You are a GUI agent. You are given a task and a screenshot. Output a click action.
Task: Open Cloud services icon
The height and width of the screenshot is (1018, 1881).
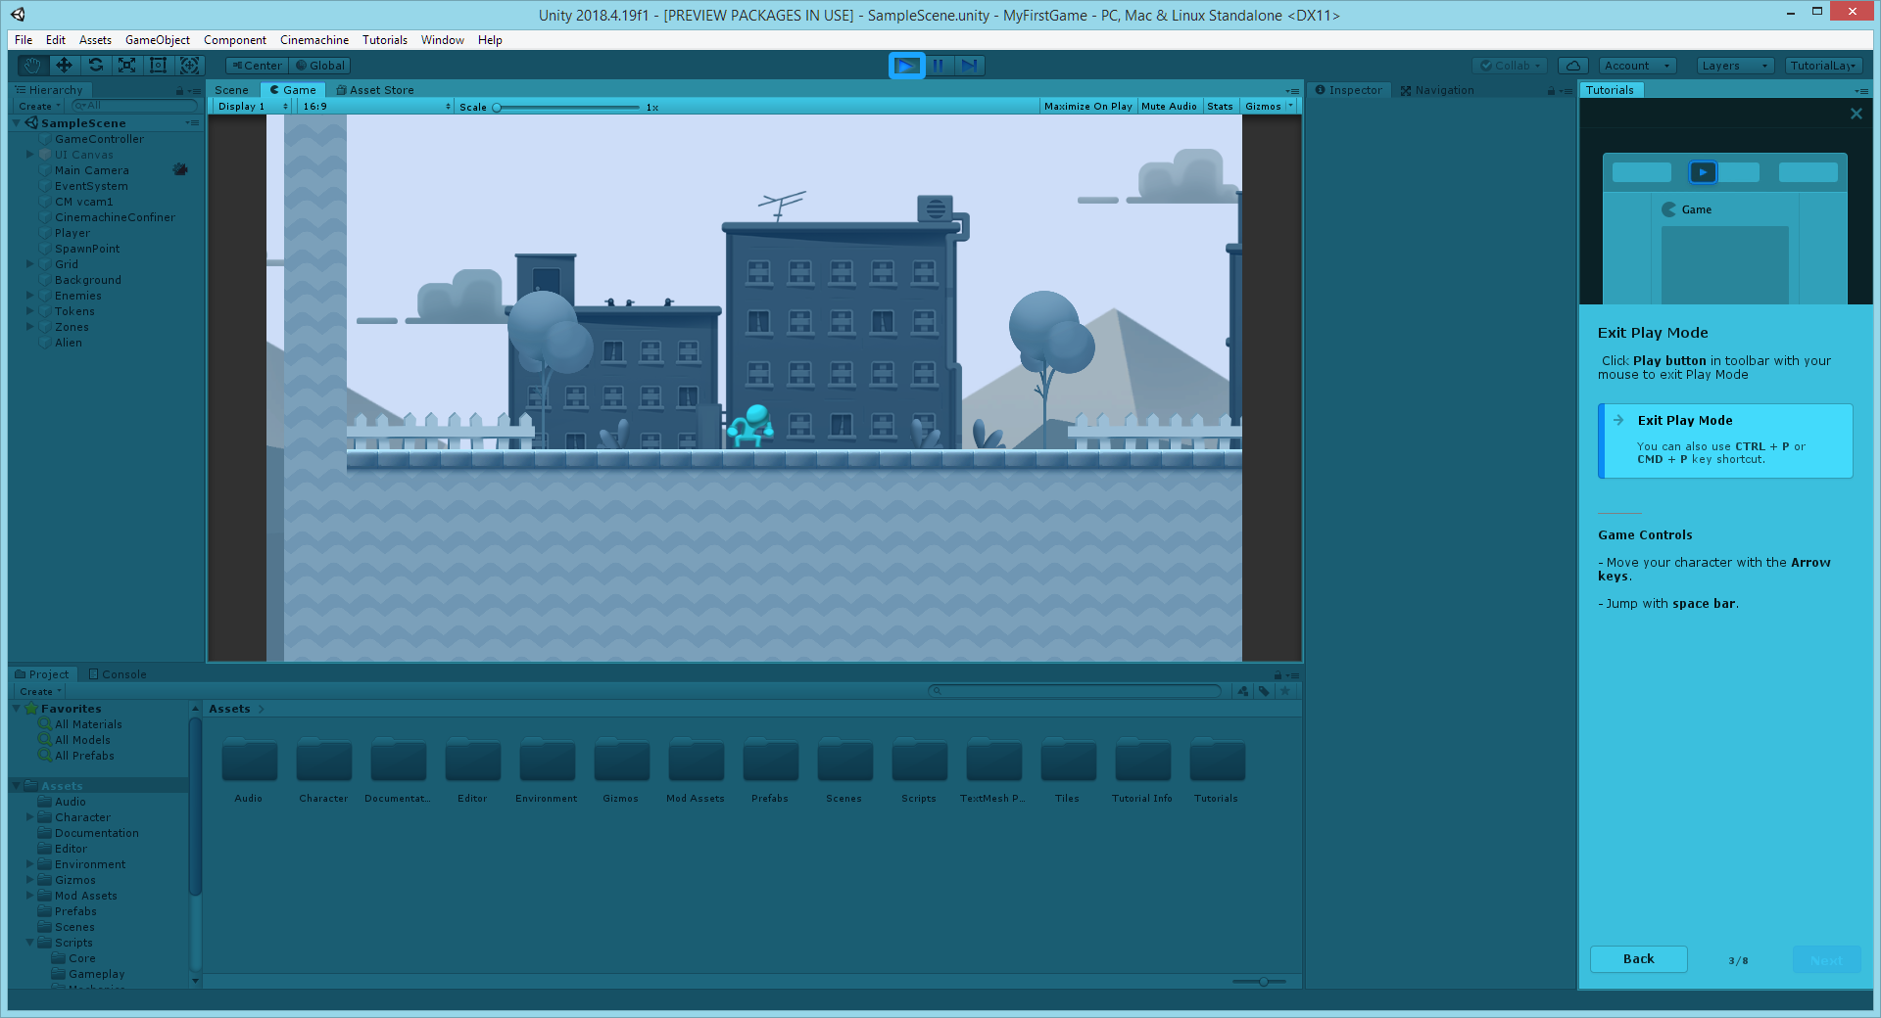pyautogui.click(x=1572, y=66)
